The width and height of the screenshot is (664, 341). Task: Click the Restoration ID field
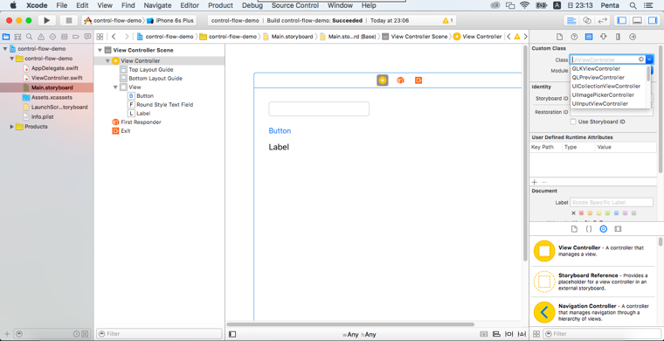coord(612,112)
